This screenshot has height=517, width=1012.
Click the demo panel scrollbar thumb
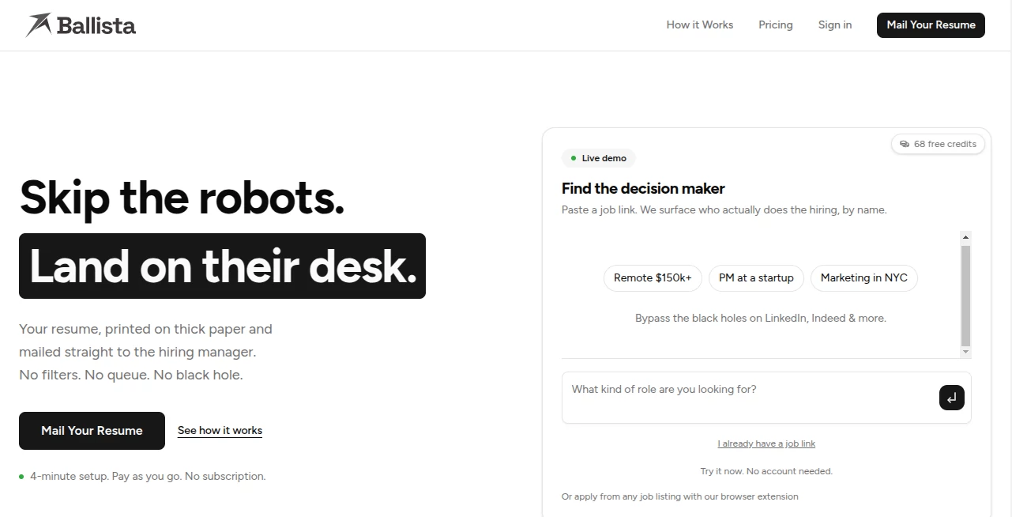pyautogui.click(x=965, y=296)
